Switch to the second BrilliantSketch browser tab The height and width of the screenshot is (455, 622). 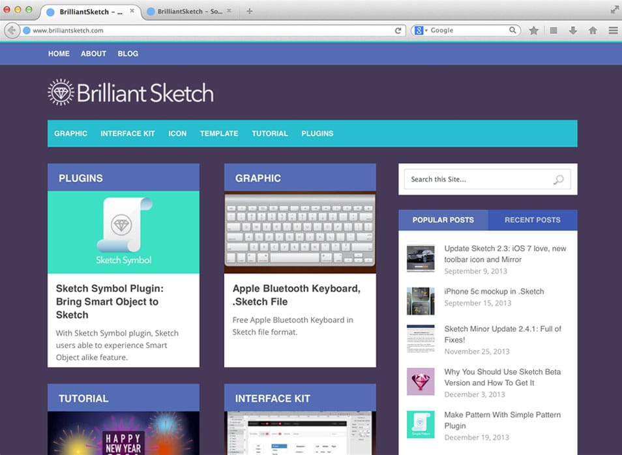(x=189, y=12)
